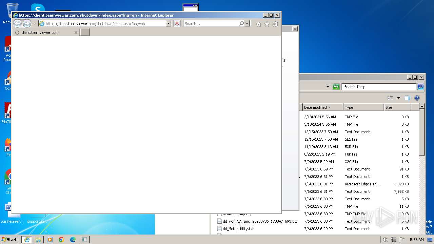Select the X2C File row
Screen dimensions: 434x244
coord(356,162)
